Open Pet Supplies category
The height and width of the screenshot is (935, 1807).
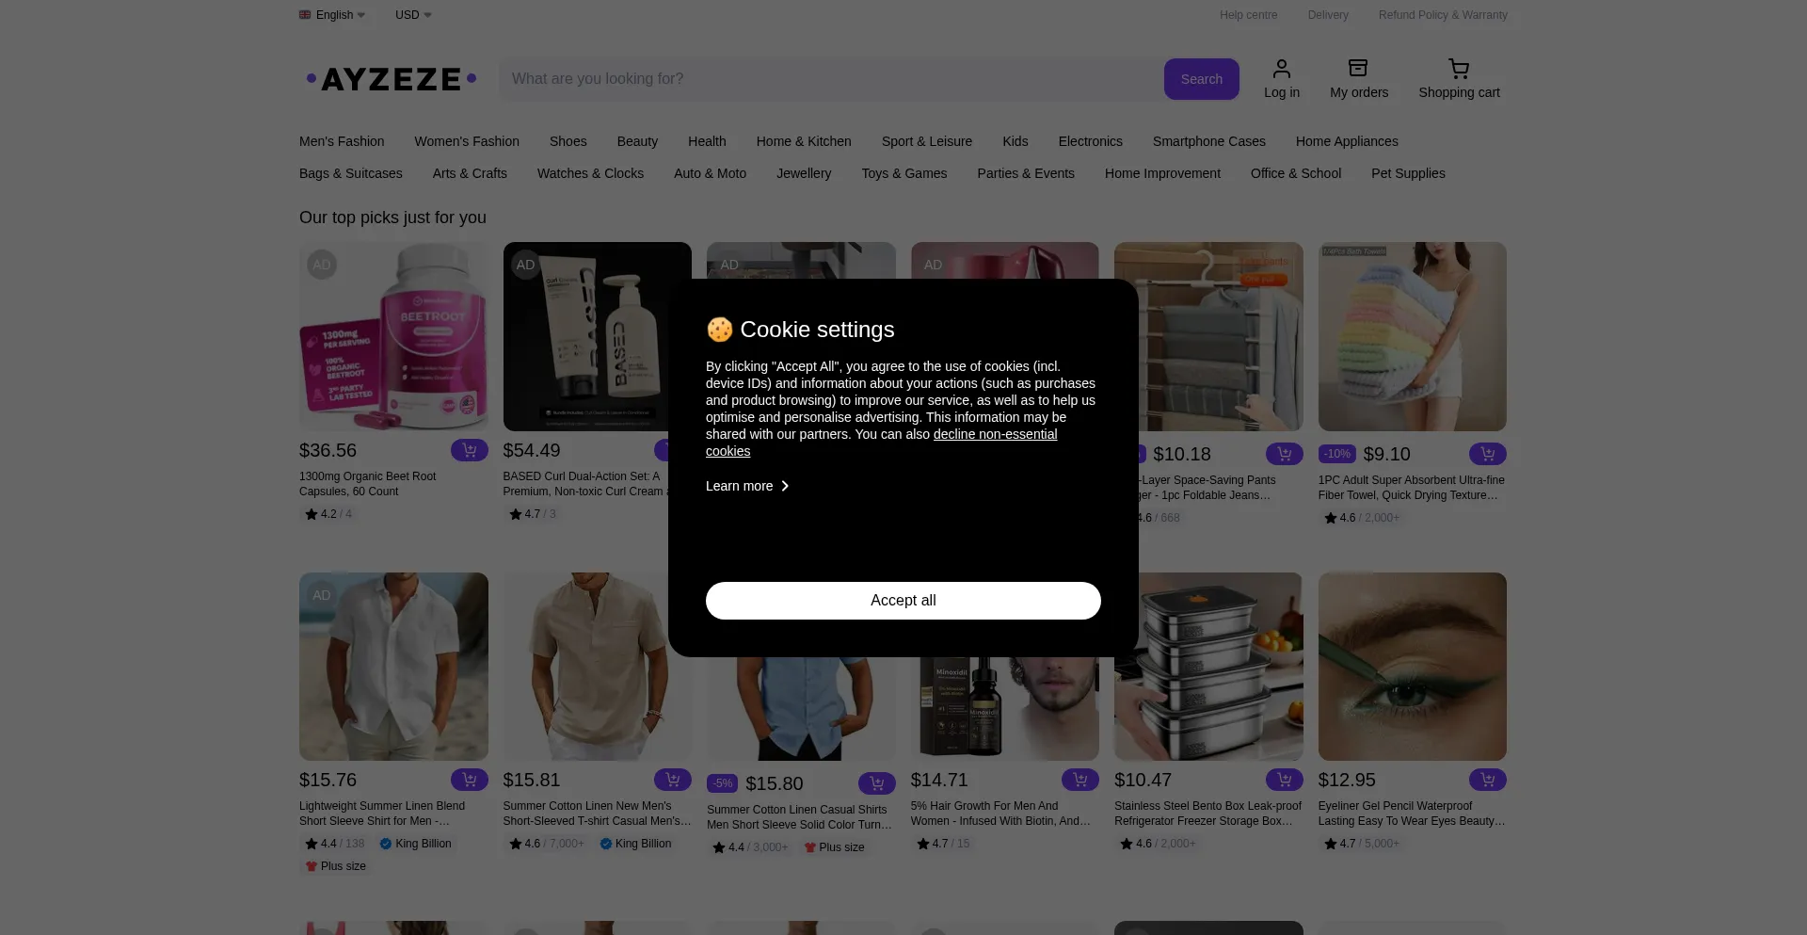point(1408,173)
